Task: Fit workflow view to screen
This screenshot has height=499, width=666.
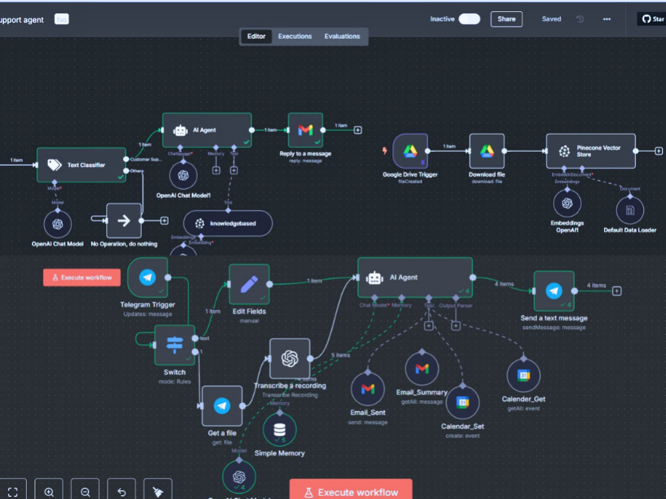Action: pos(13,492)
